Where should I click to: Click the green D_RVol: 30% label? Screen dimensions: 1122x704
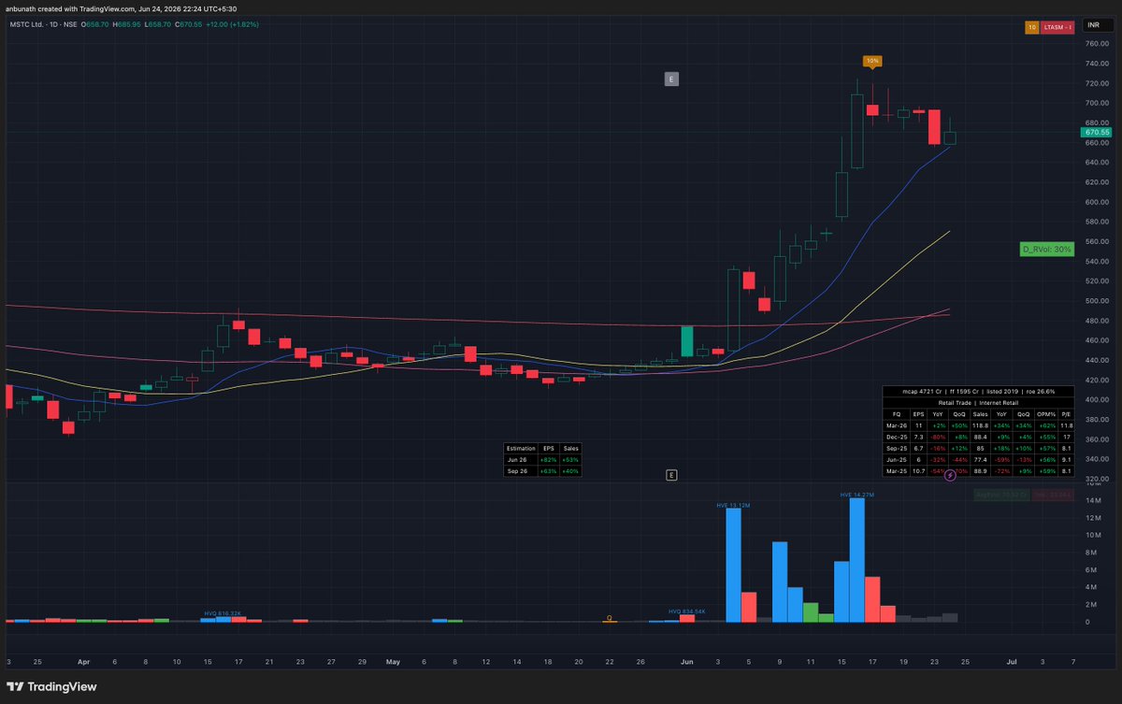click(x=1046, y=250)
